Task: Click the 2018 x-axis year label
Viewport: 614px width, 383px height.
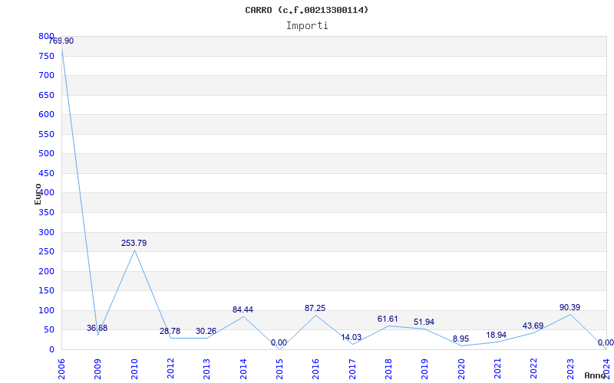Action: pos(388,369)
